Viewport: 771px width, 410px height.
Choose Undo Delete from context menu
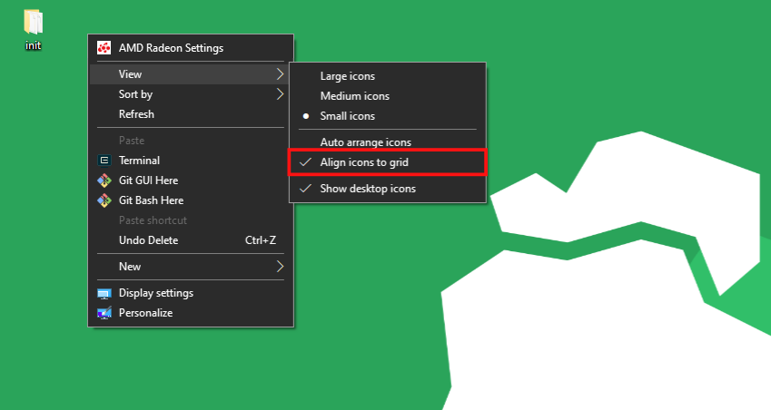(191, 240)
